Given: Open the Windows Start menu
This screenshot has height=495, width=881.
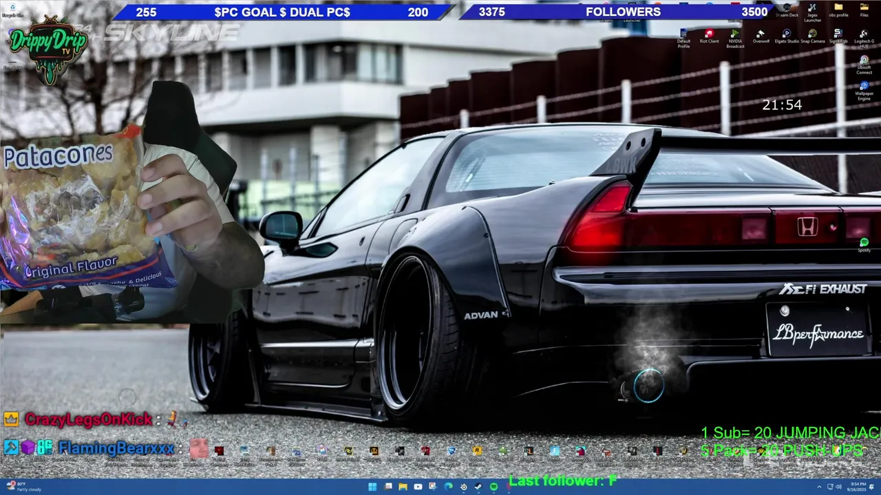Looking at the screenshot, I should click(x=372, y=487).
